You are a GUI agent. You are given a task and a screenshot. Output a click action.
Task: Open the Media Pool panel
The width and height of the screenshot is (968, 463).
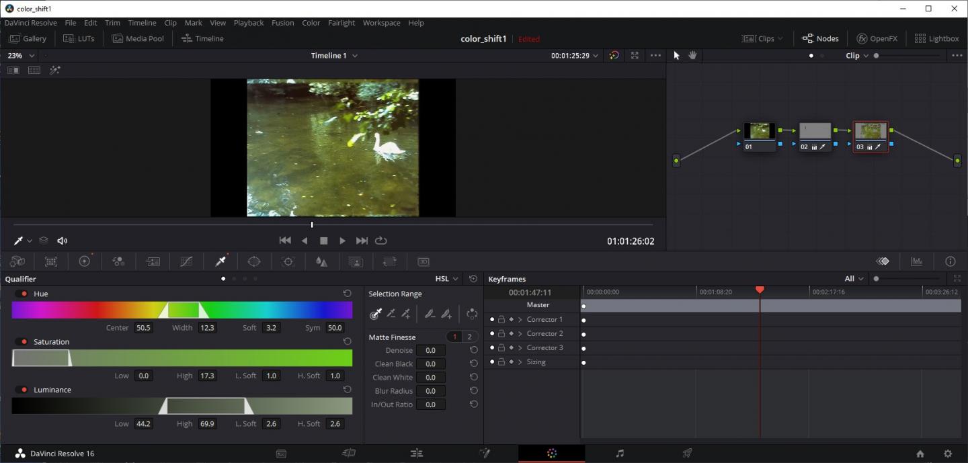pyautogui.click(x=138, y=38)
